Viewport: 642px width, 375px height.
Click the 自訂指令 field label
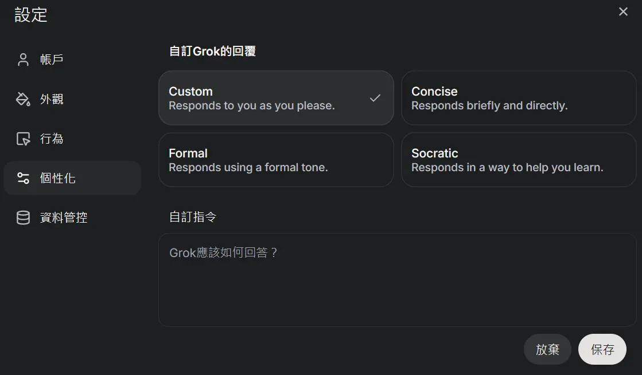pyautogui.click(x=193, y=217)
